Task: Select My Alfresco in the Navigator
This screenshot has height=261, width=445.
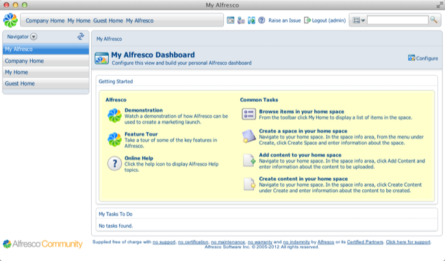Action: 46,49
